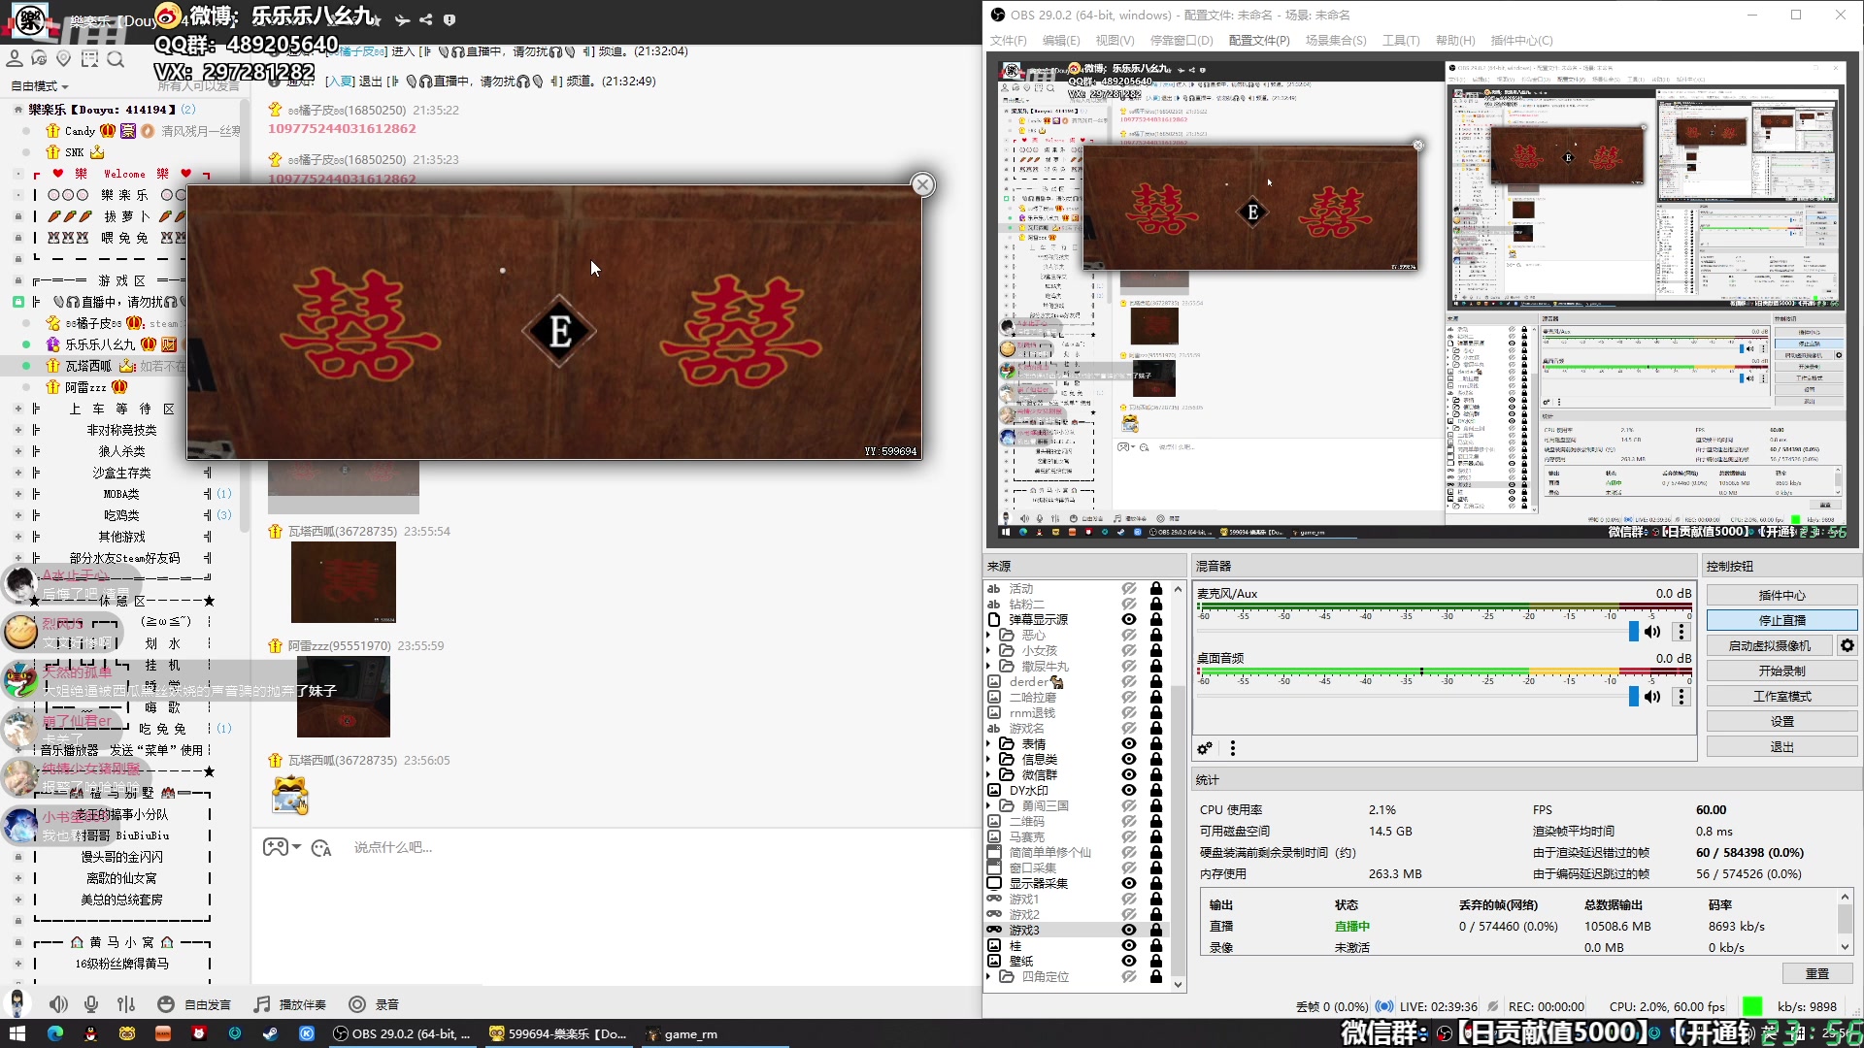Toggle lock on 游戏3 source

click(1156, 930)
